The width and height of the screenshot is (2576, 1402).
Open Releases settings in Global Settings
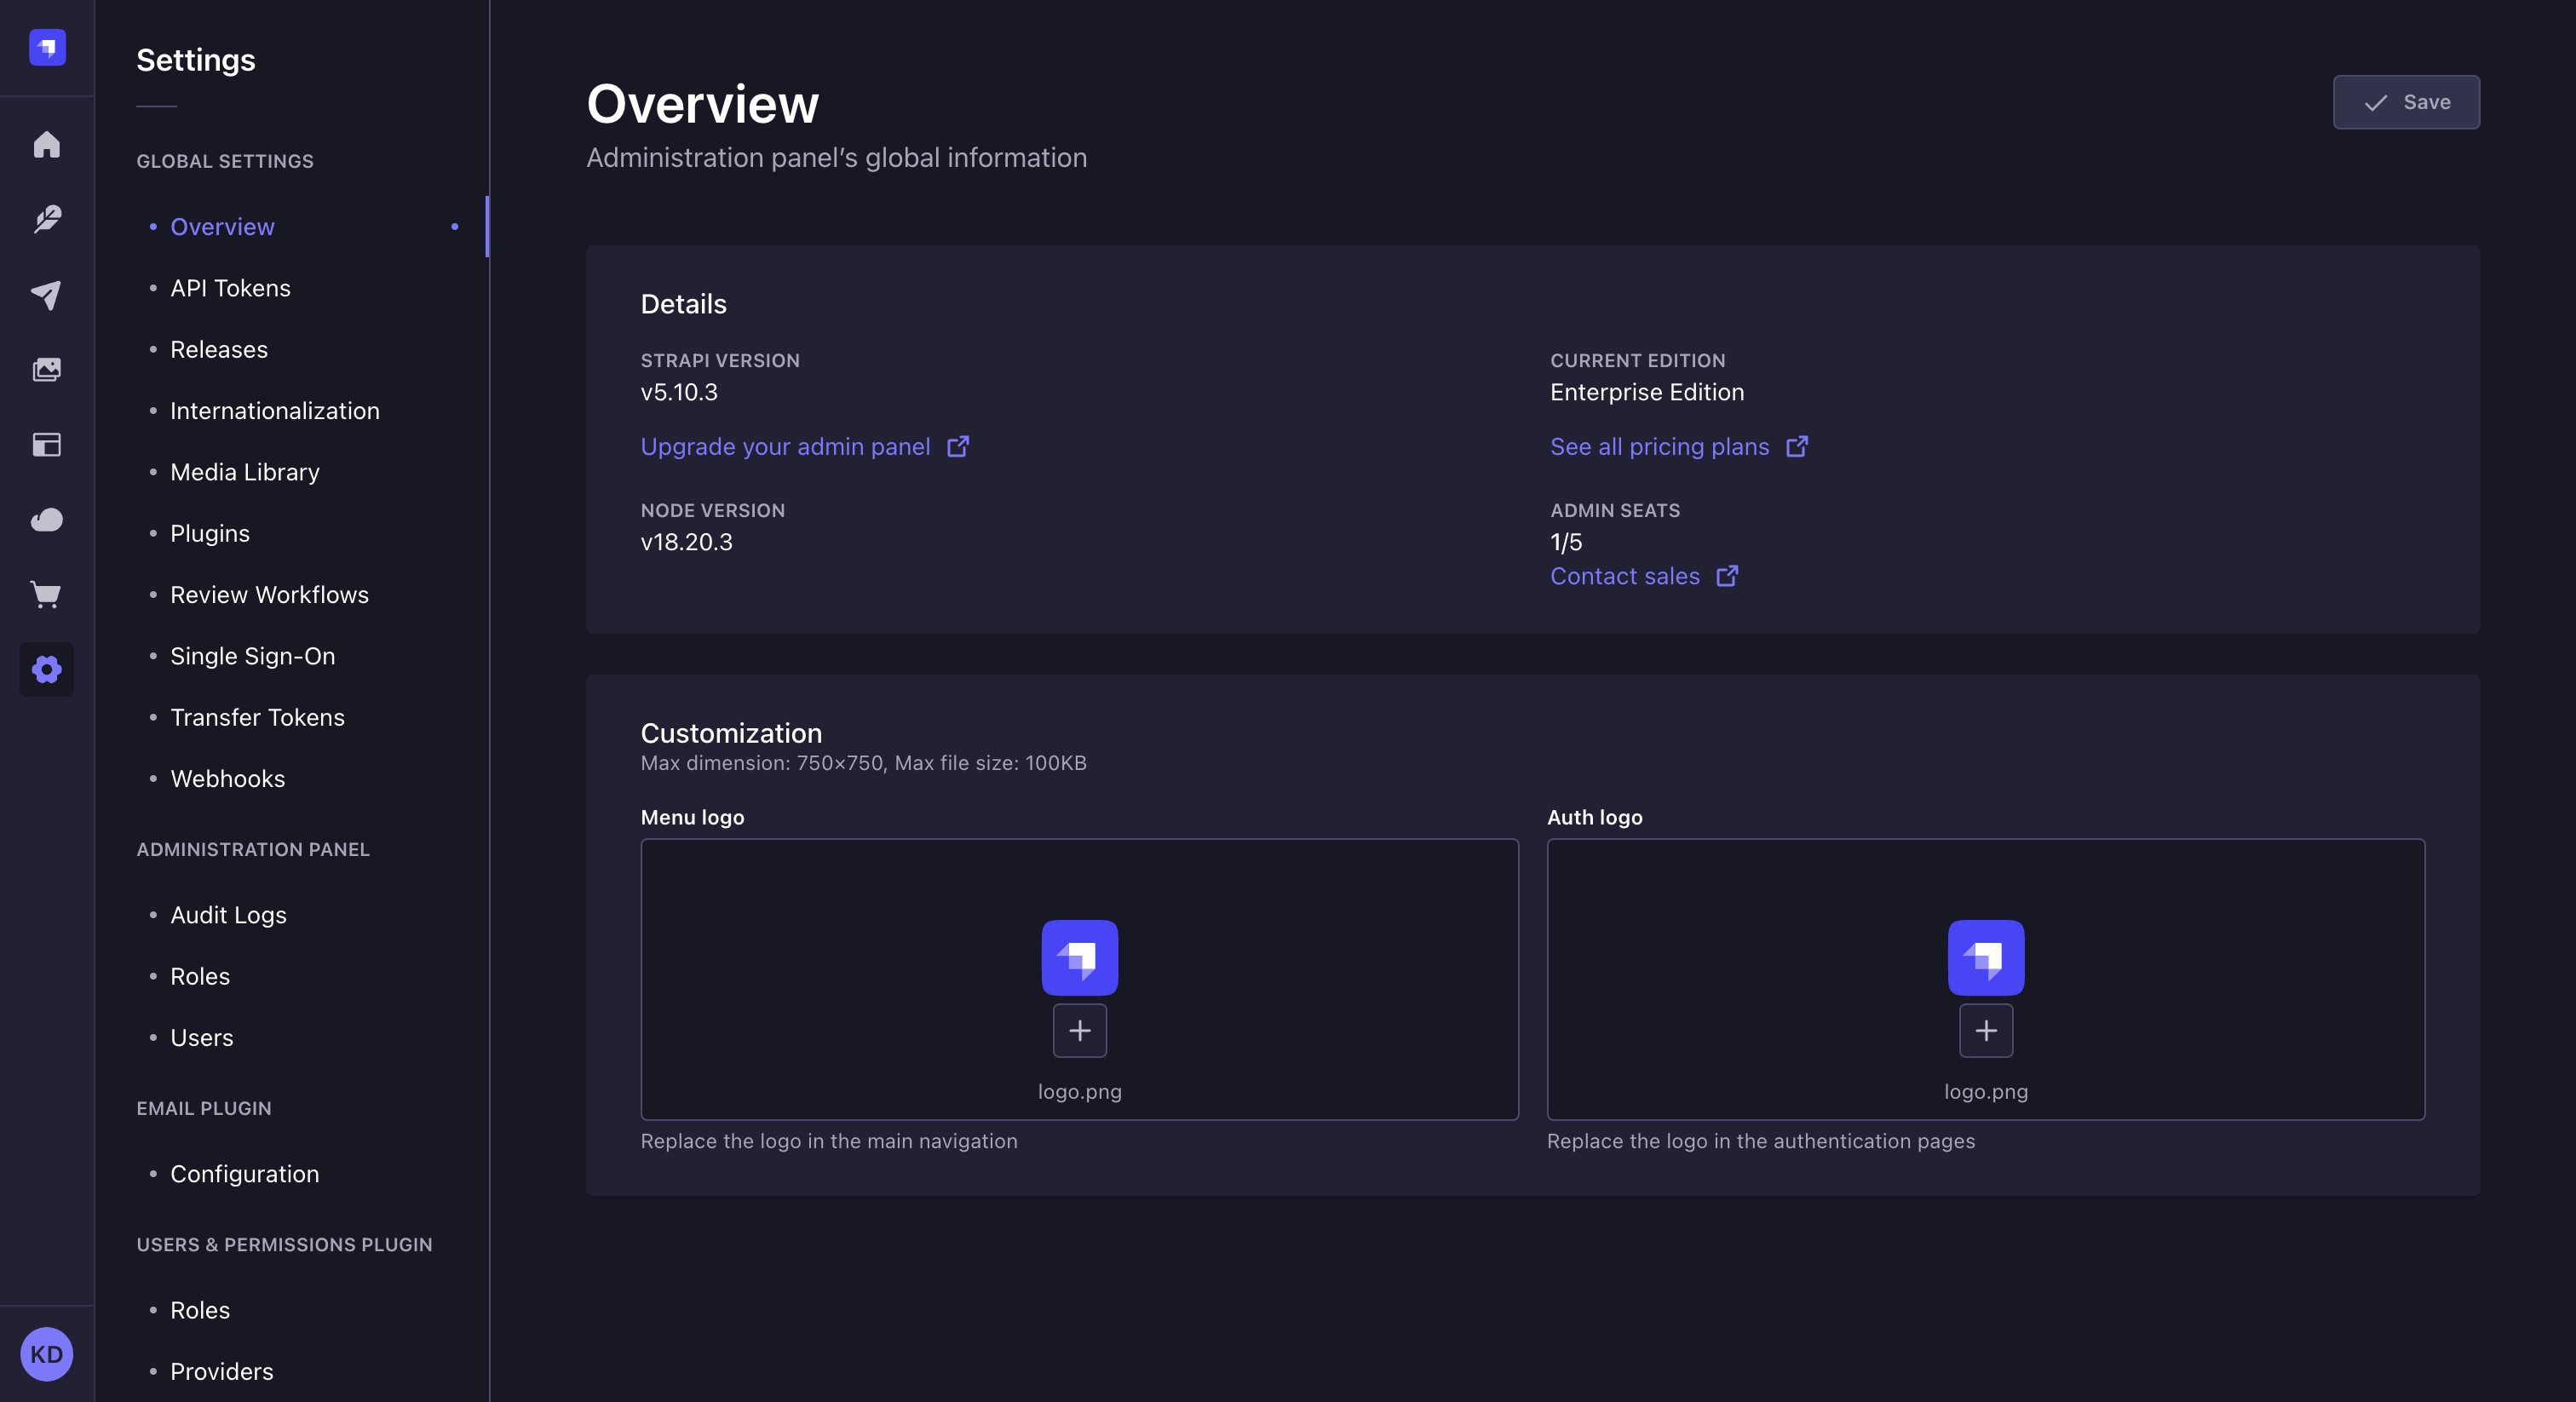(x=219, y=349)
